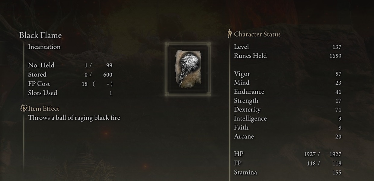Click the Character Status heading
Screen dimensions: 374x181
click(x=257, y=34)
